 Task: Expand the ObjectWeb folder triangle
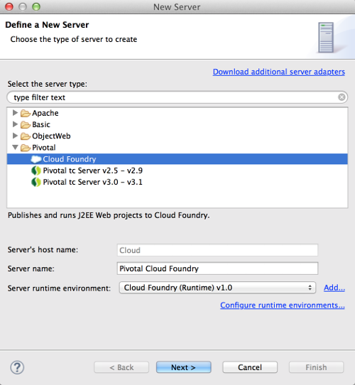15,136
